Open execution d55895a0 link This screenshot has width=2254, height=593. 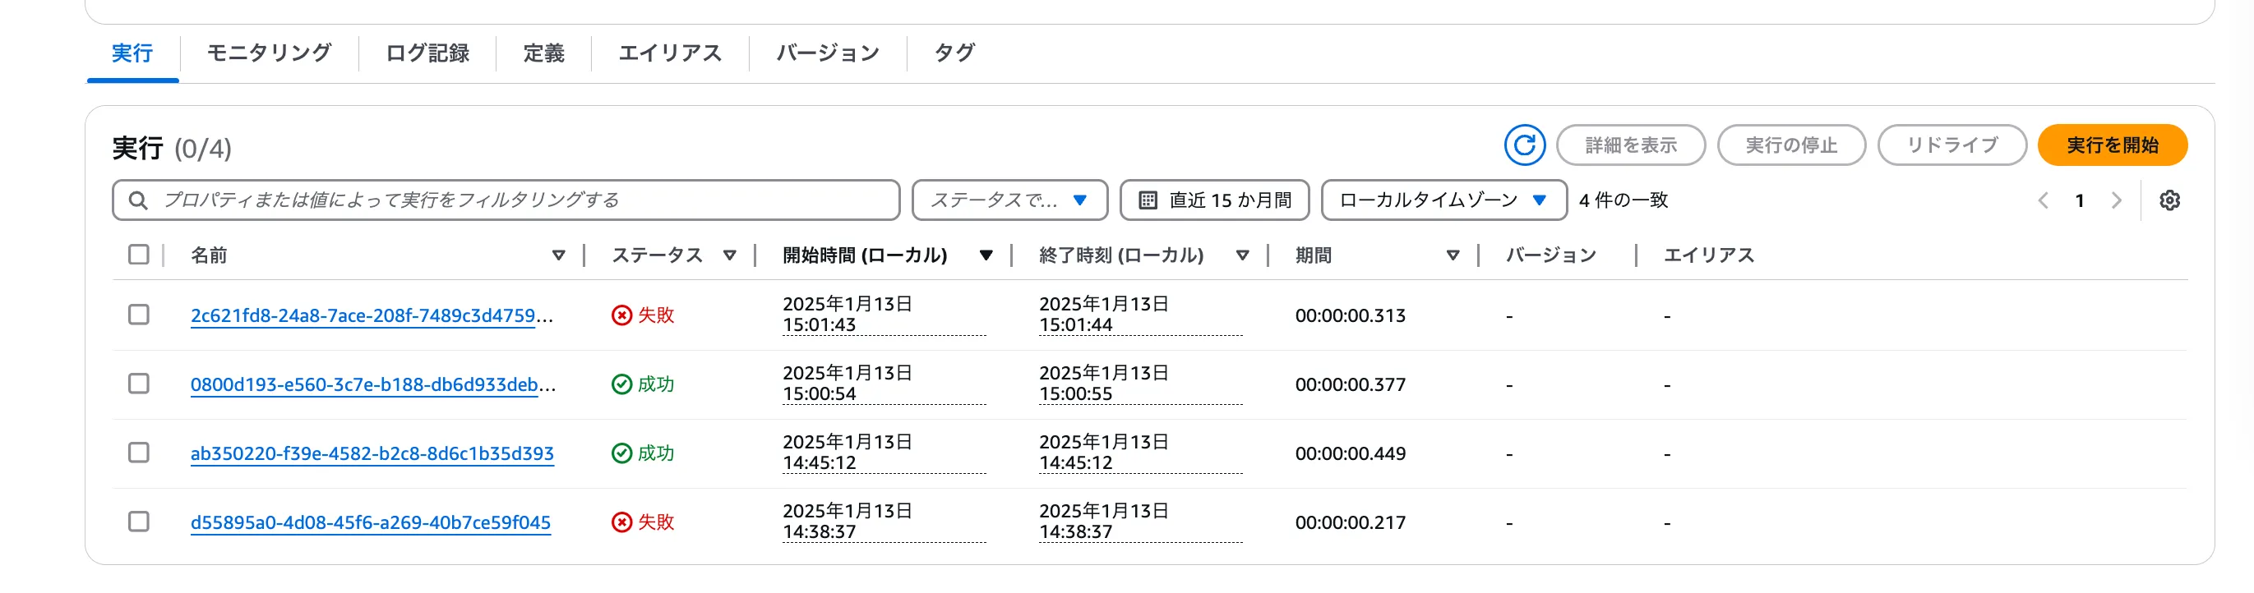pos(370,523)
